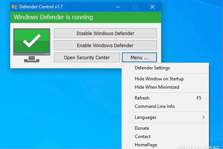The width and height of the screenshot is (223, 149).
Task: Click Disable Windows Defender button
Action: [105, 33]
